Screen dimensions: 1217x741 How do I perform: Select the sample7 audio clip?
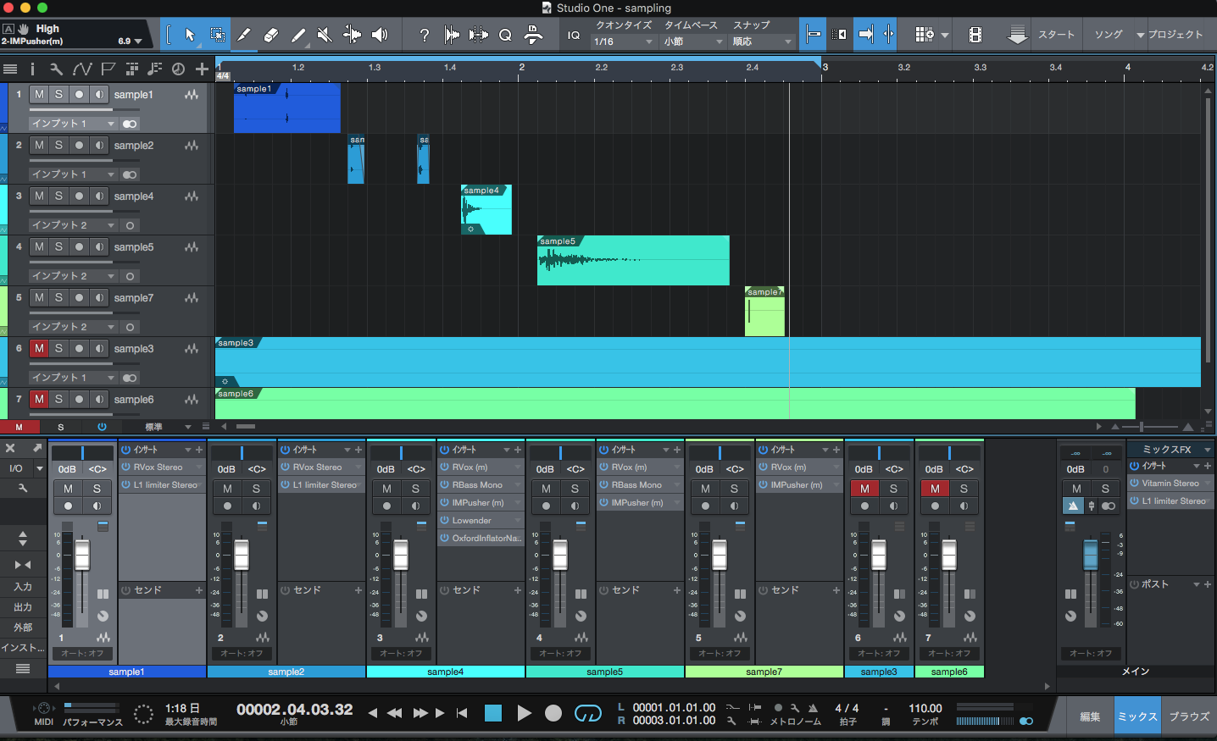click(x=764, y=312)
